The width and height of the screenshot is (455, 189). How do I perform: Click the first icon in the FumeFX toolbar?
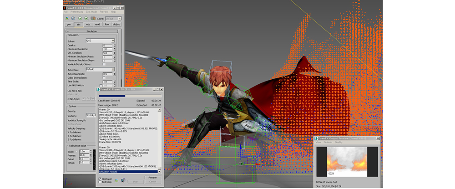[67, 18]
